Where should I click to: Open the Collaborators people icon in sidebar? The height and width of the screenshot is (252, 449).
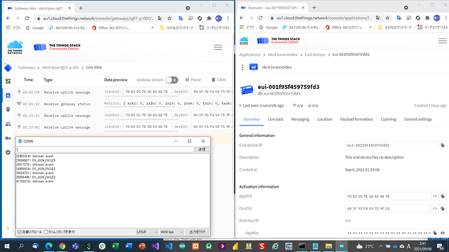tap(8, 124)
